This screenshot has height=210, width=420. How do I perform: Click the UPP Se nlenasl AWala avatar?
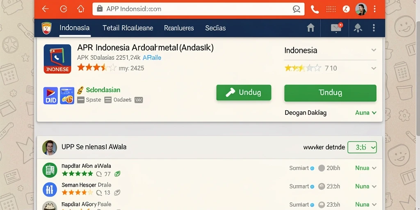click(x=50, y=148)
